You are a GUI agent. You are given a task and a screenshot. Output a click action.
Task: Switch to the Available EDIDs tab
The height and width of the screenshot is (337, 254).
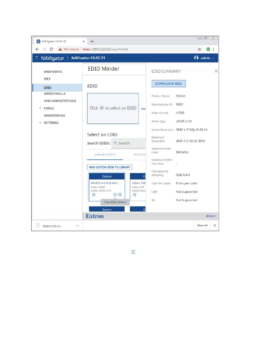tap(105, 155)
